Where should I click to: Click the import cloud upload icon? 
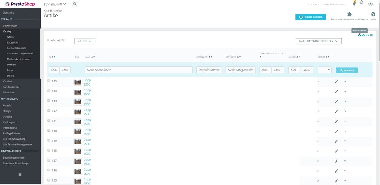[363, 36]
